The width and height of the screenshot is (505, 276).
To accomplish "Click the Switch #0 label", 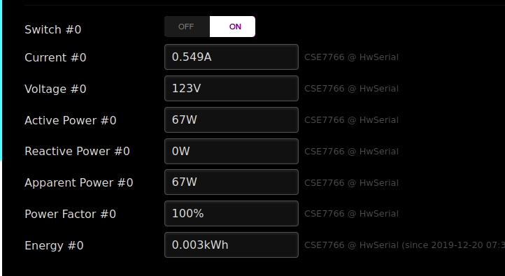I will tap(53, 29).
